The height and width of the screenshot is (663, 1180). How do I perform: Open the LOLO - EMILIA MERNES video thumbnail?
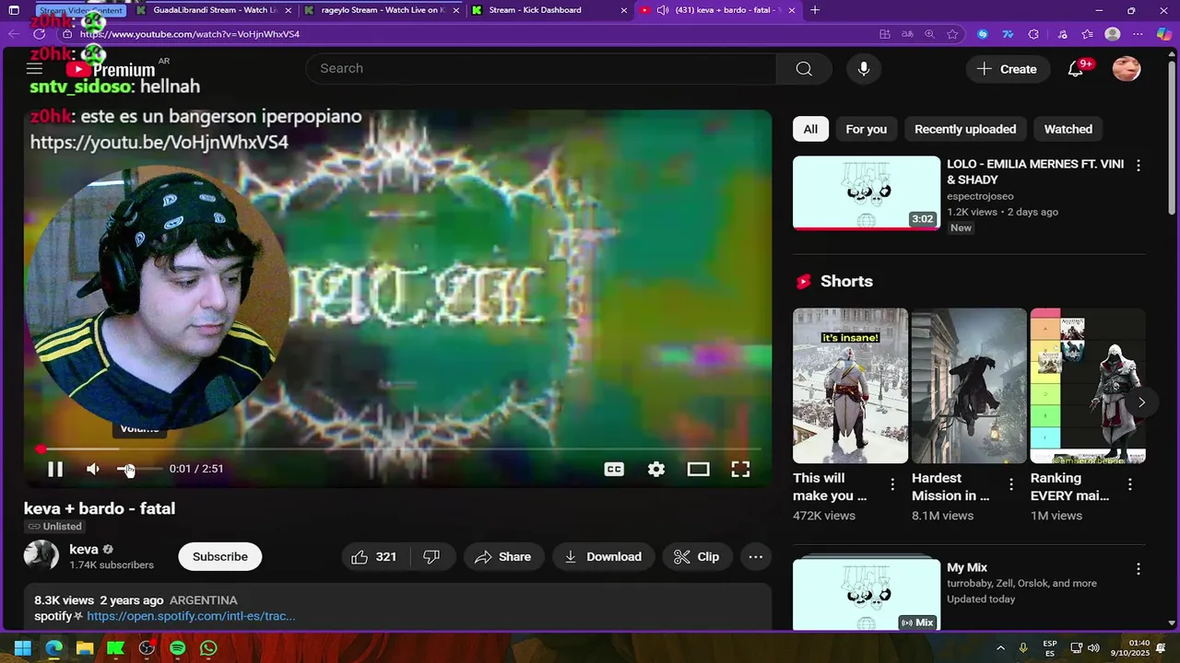click(x=867, y=193)
